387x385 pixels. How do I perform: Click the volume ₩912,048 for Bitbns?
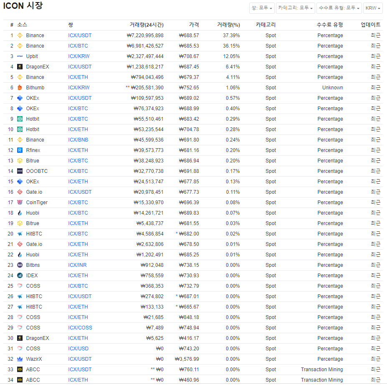tap(152, 265)
